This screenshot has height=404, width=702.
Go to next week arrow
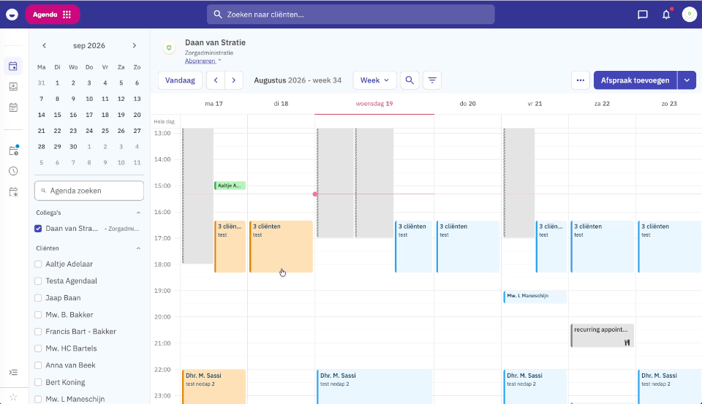click(234, 80)
